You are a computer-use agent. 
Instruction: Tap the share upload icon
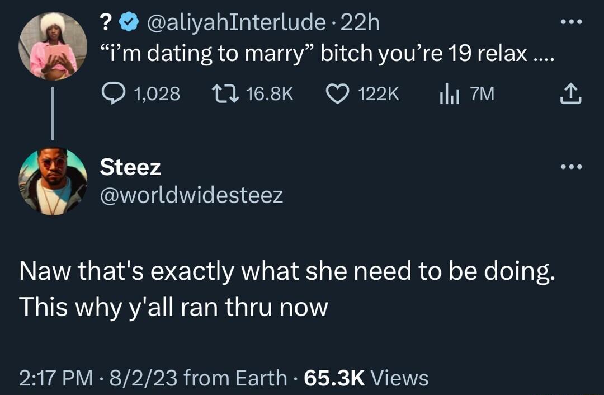[570, 94]
